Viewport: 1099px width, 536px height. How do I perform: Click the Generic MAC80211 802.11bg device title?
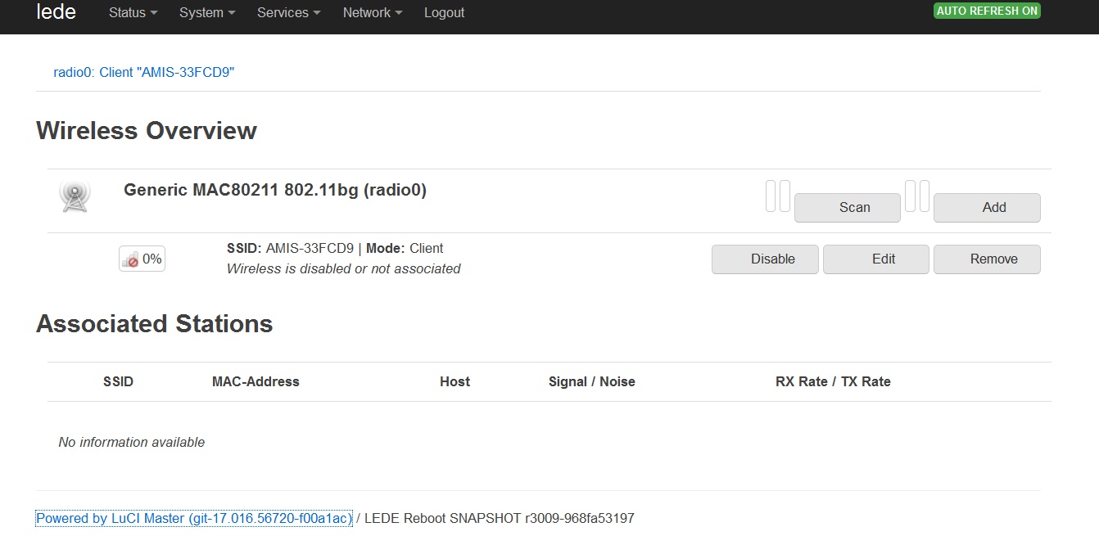coord(275,191)
